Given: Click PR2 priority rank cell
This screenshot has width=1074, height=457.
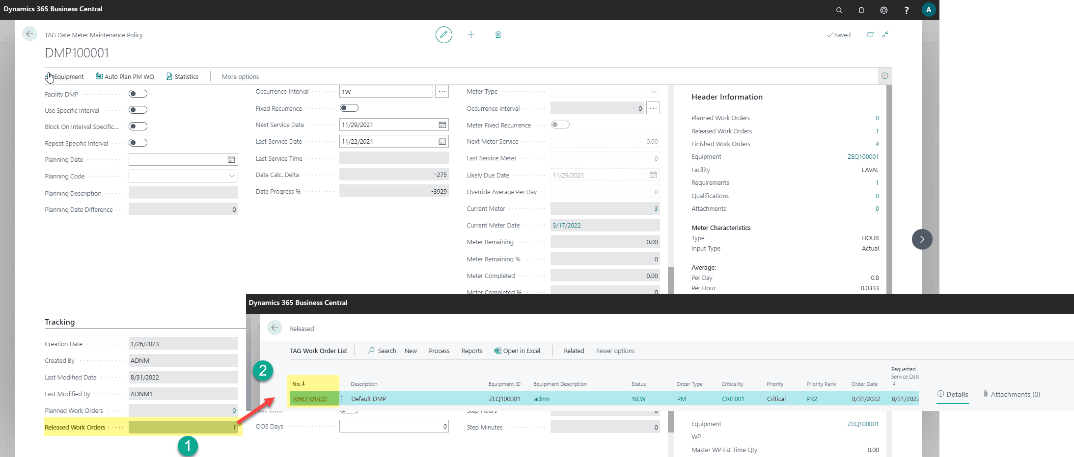Looking at the screenshot, I should pos(812,399).
